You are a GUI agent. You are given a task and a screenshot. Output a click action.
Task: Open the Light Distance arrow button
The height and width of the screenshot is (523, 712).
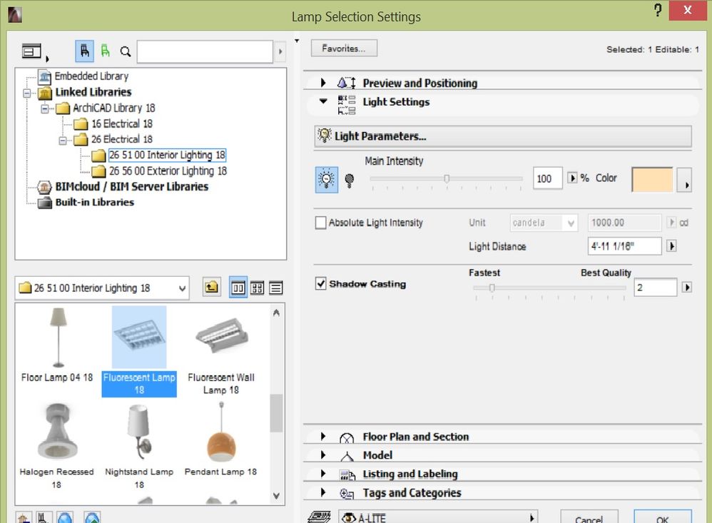click(x=671, y=246)
